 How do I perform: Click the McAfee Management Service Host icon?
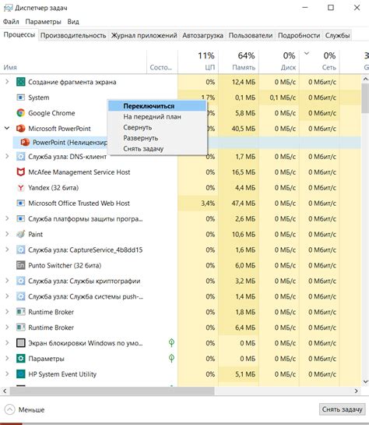[21, 172]
